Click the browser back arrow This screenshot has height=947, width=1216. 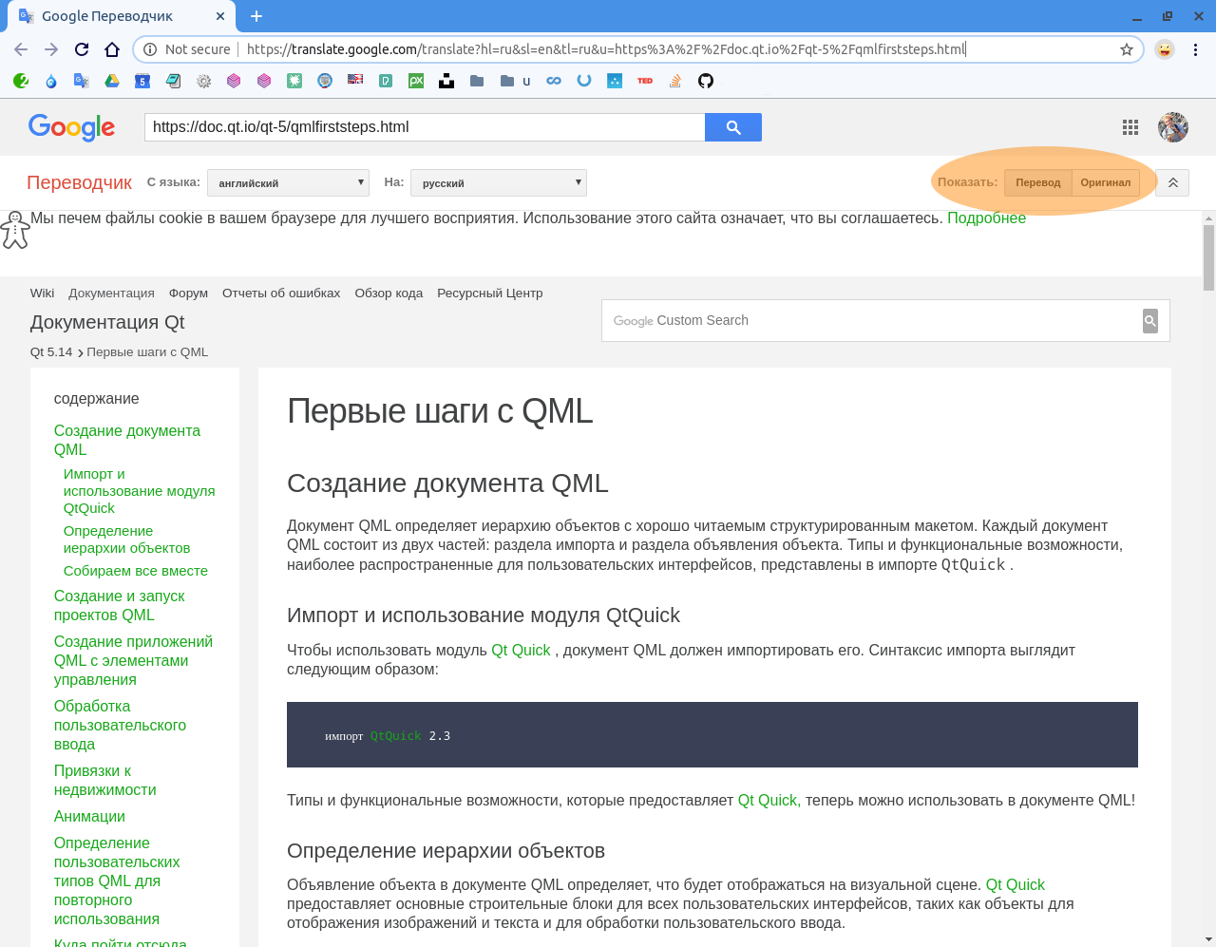pos(21,49)
